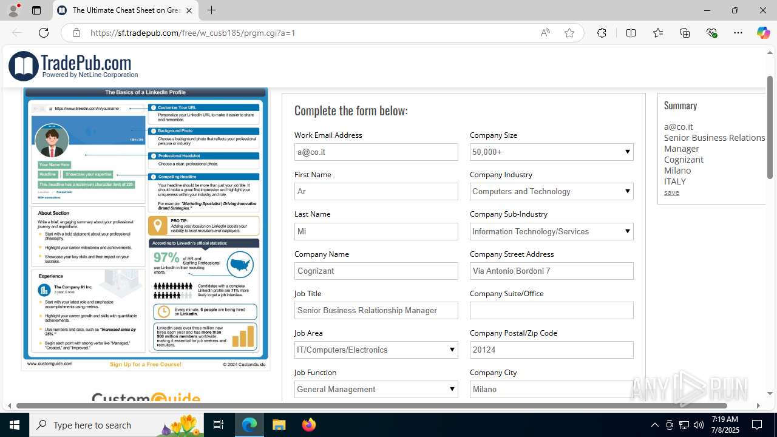The image size is (777, 437).
Task: Open the tab actions menu icon
Action: [x=36, y=10]
